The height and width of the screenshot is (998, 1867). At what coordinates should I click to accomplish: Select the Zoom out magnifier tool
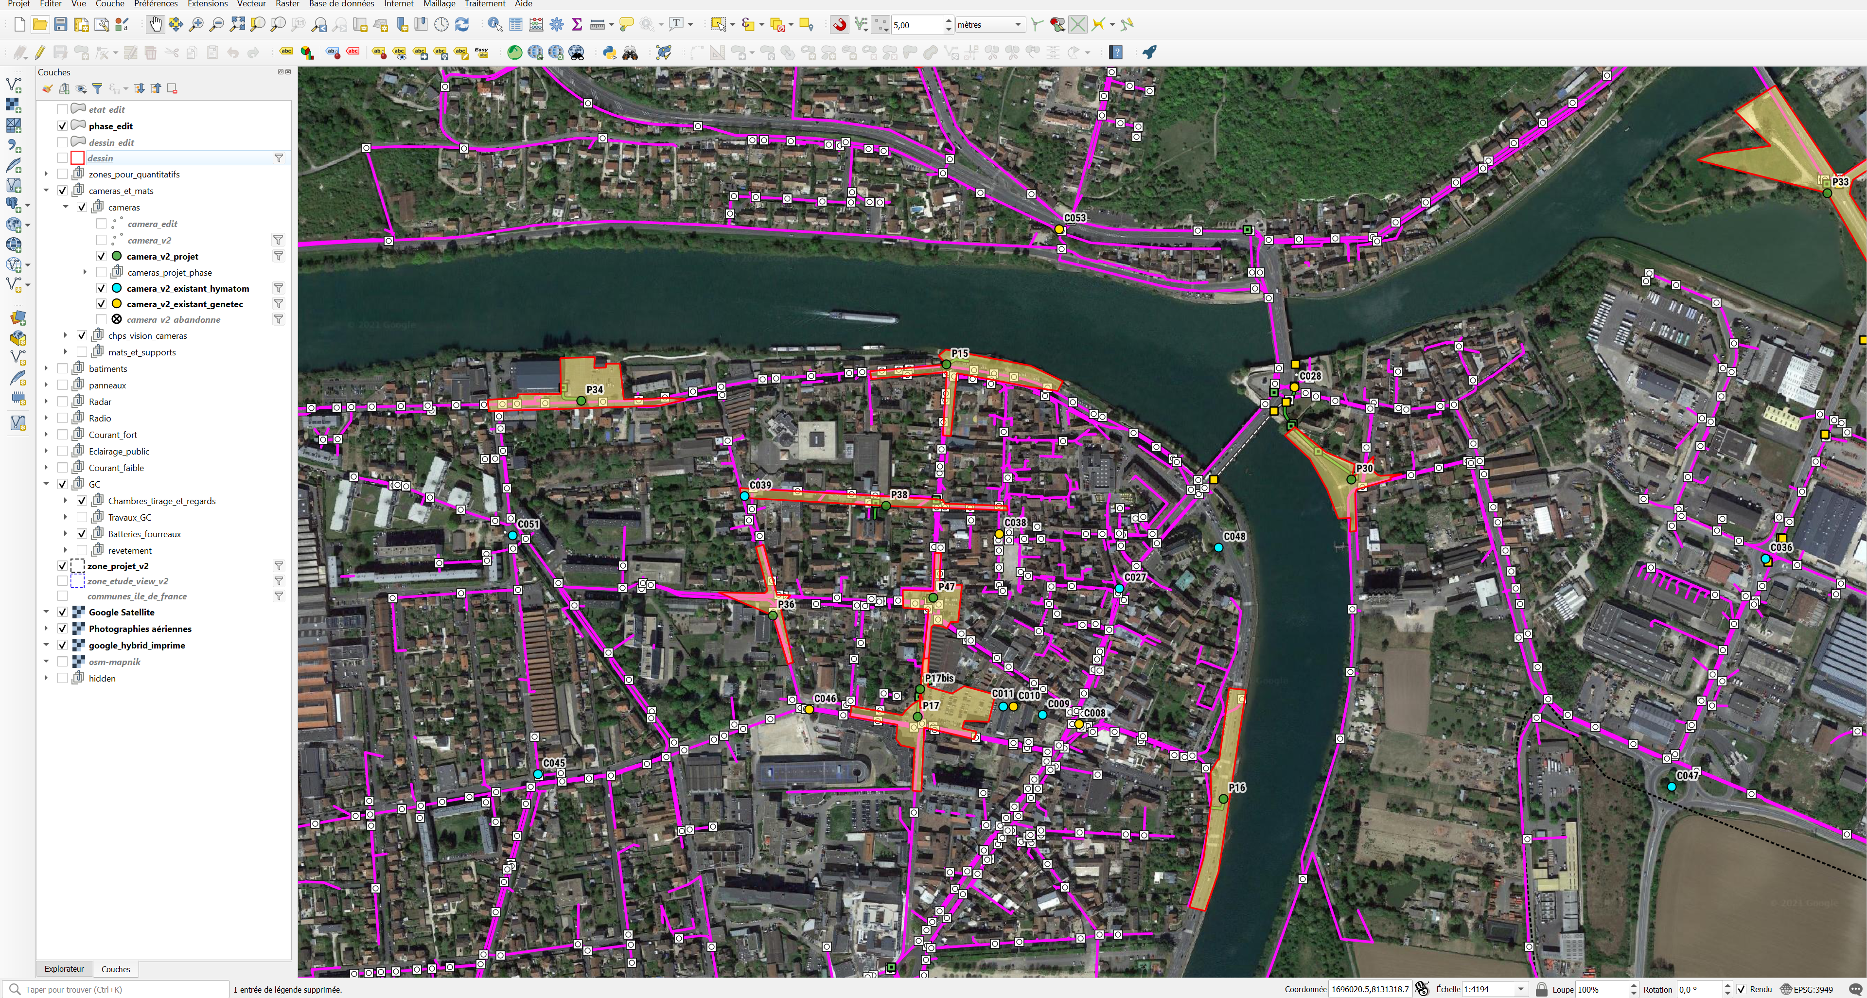click(x=216, y=25)
